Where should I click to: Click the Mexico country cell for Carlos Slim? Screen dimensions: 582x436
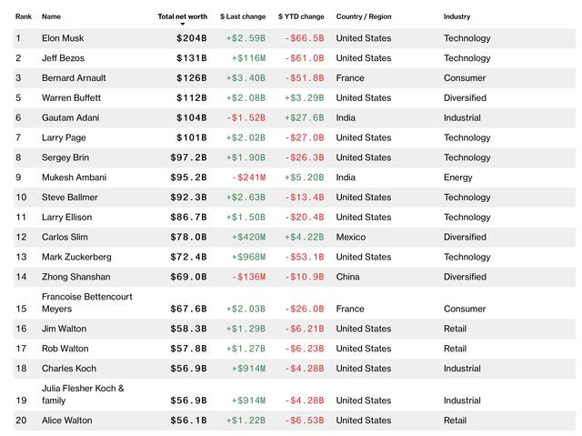(351, 238)
